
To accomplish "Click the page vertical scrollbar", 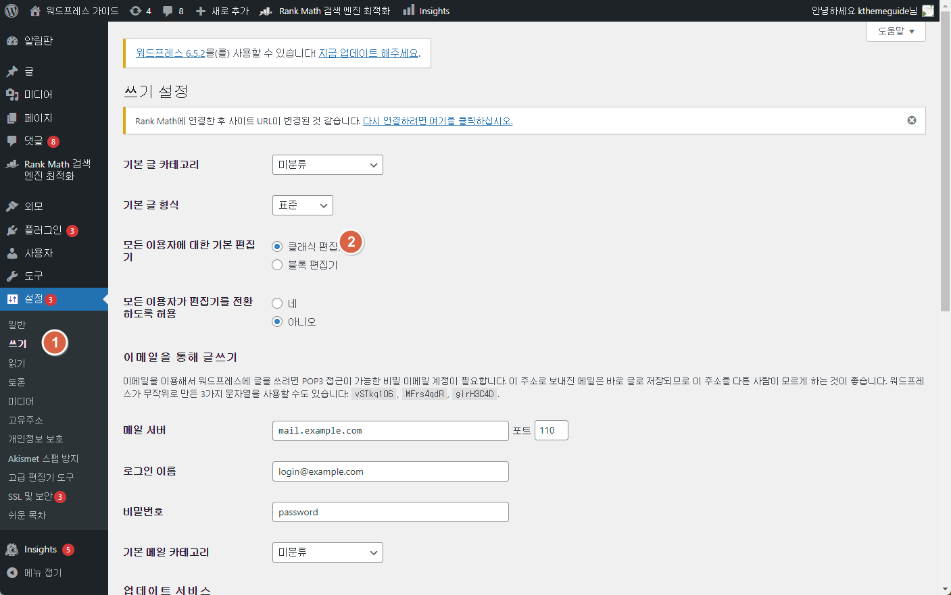I will click(x=945, y=162).
